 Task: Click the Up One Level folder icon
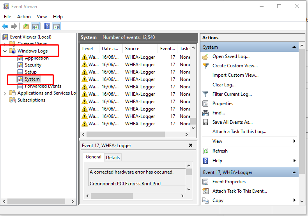pyautogui.click(x=26, y=26)
